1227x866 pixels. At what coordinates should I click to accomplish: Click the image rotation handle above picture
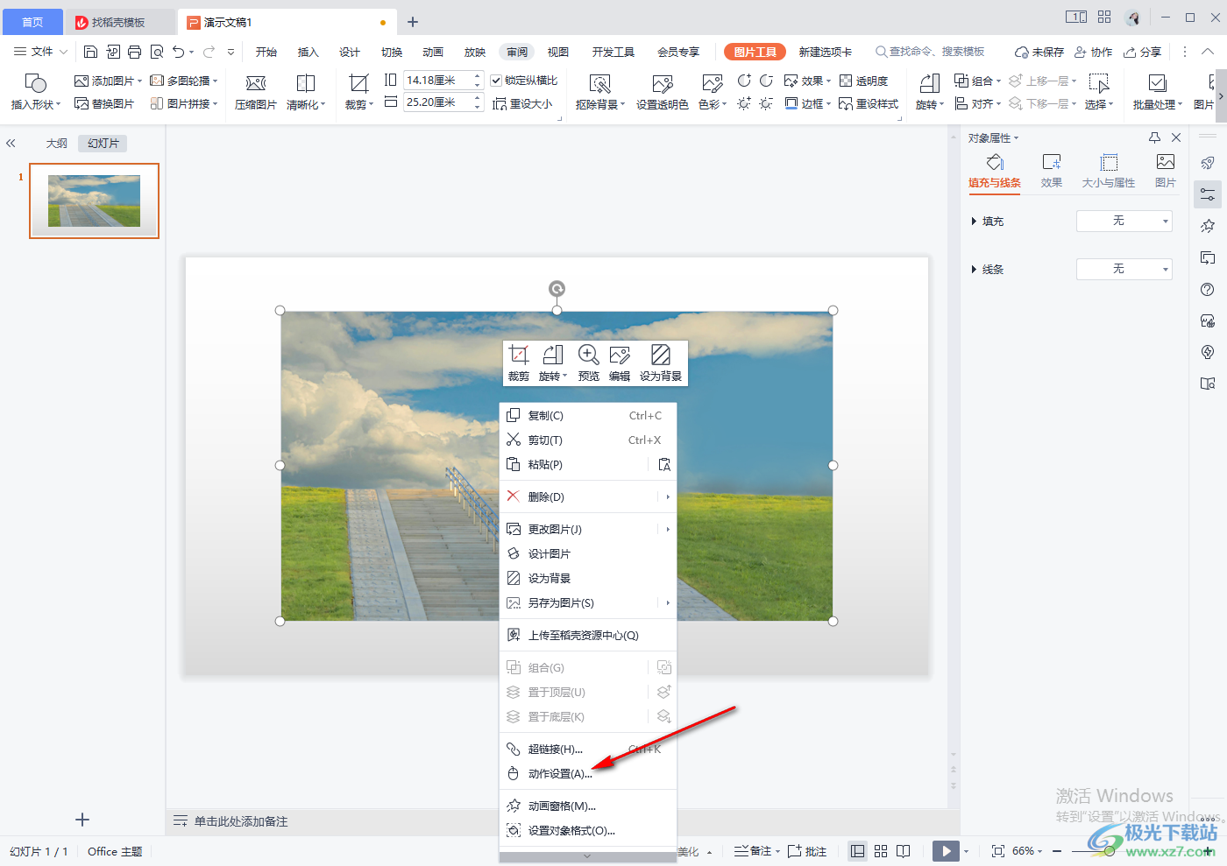pyautogui.click(x=557, y=288)
